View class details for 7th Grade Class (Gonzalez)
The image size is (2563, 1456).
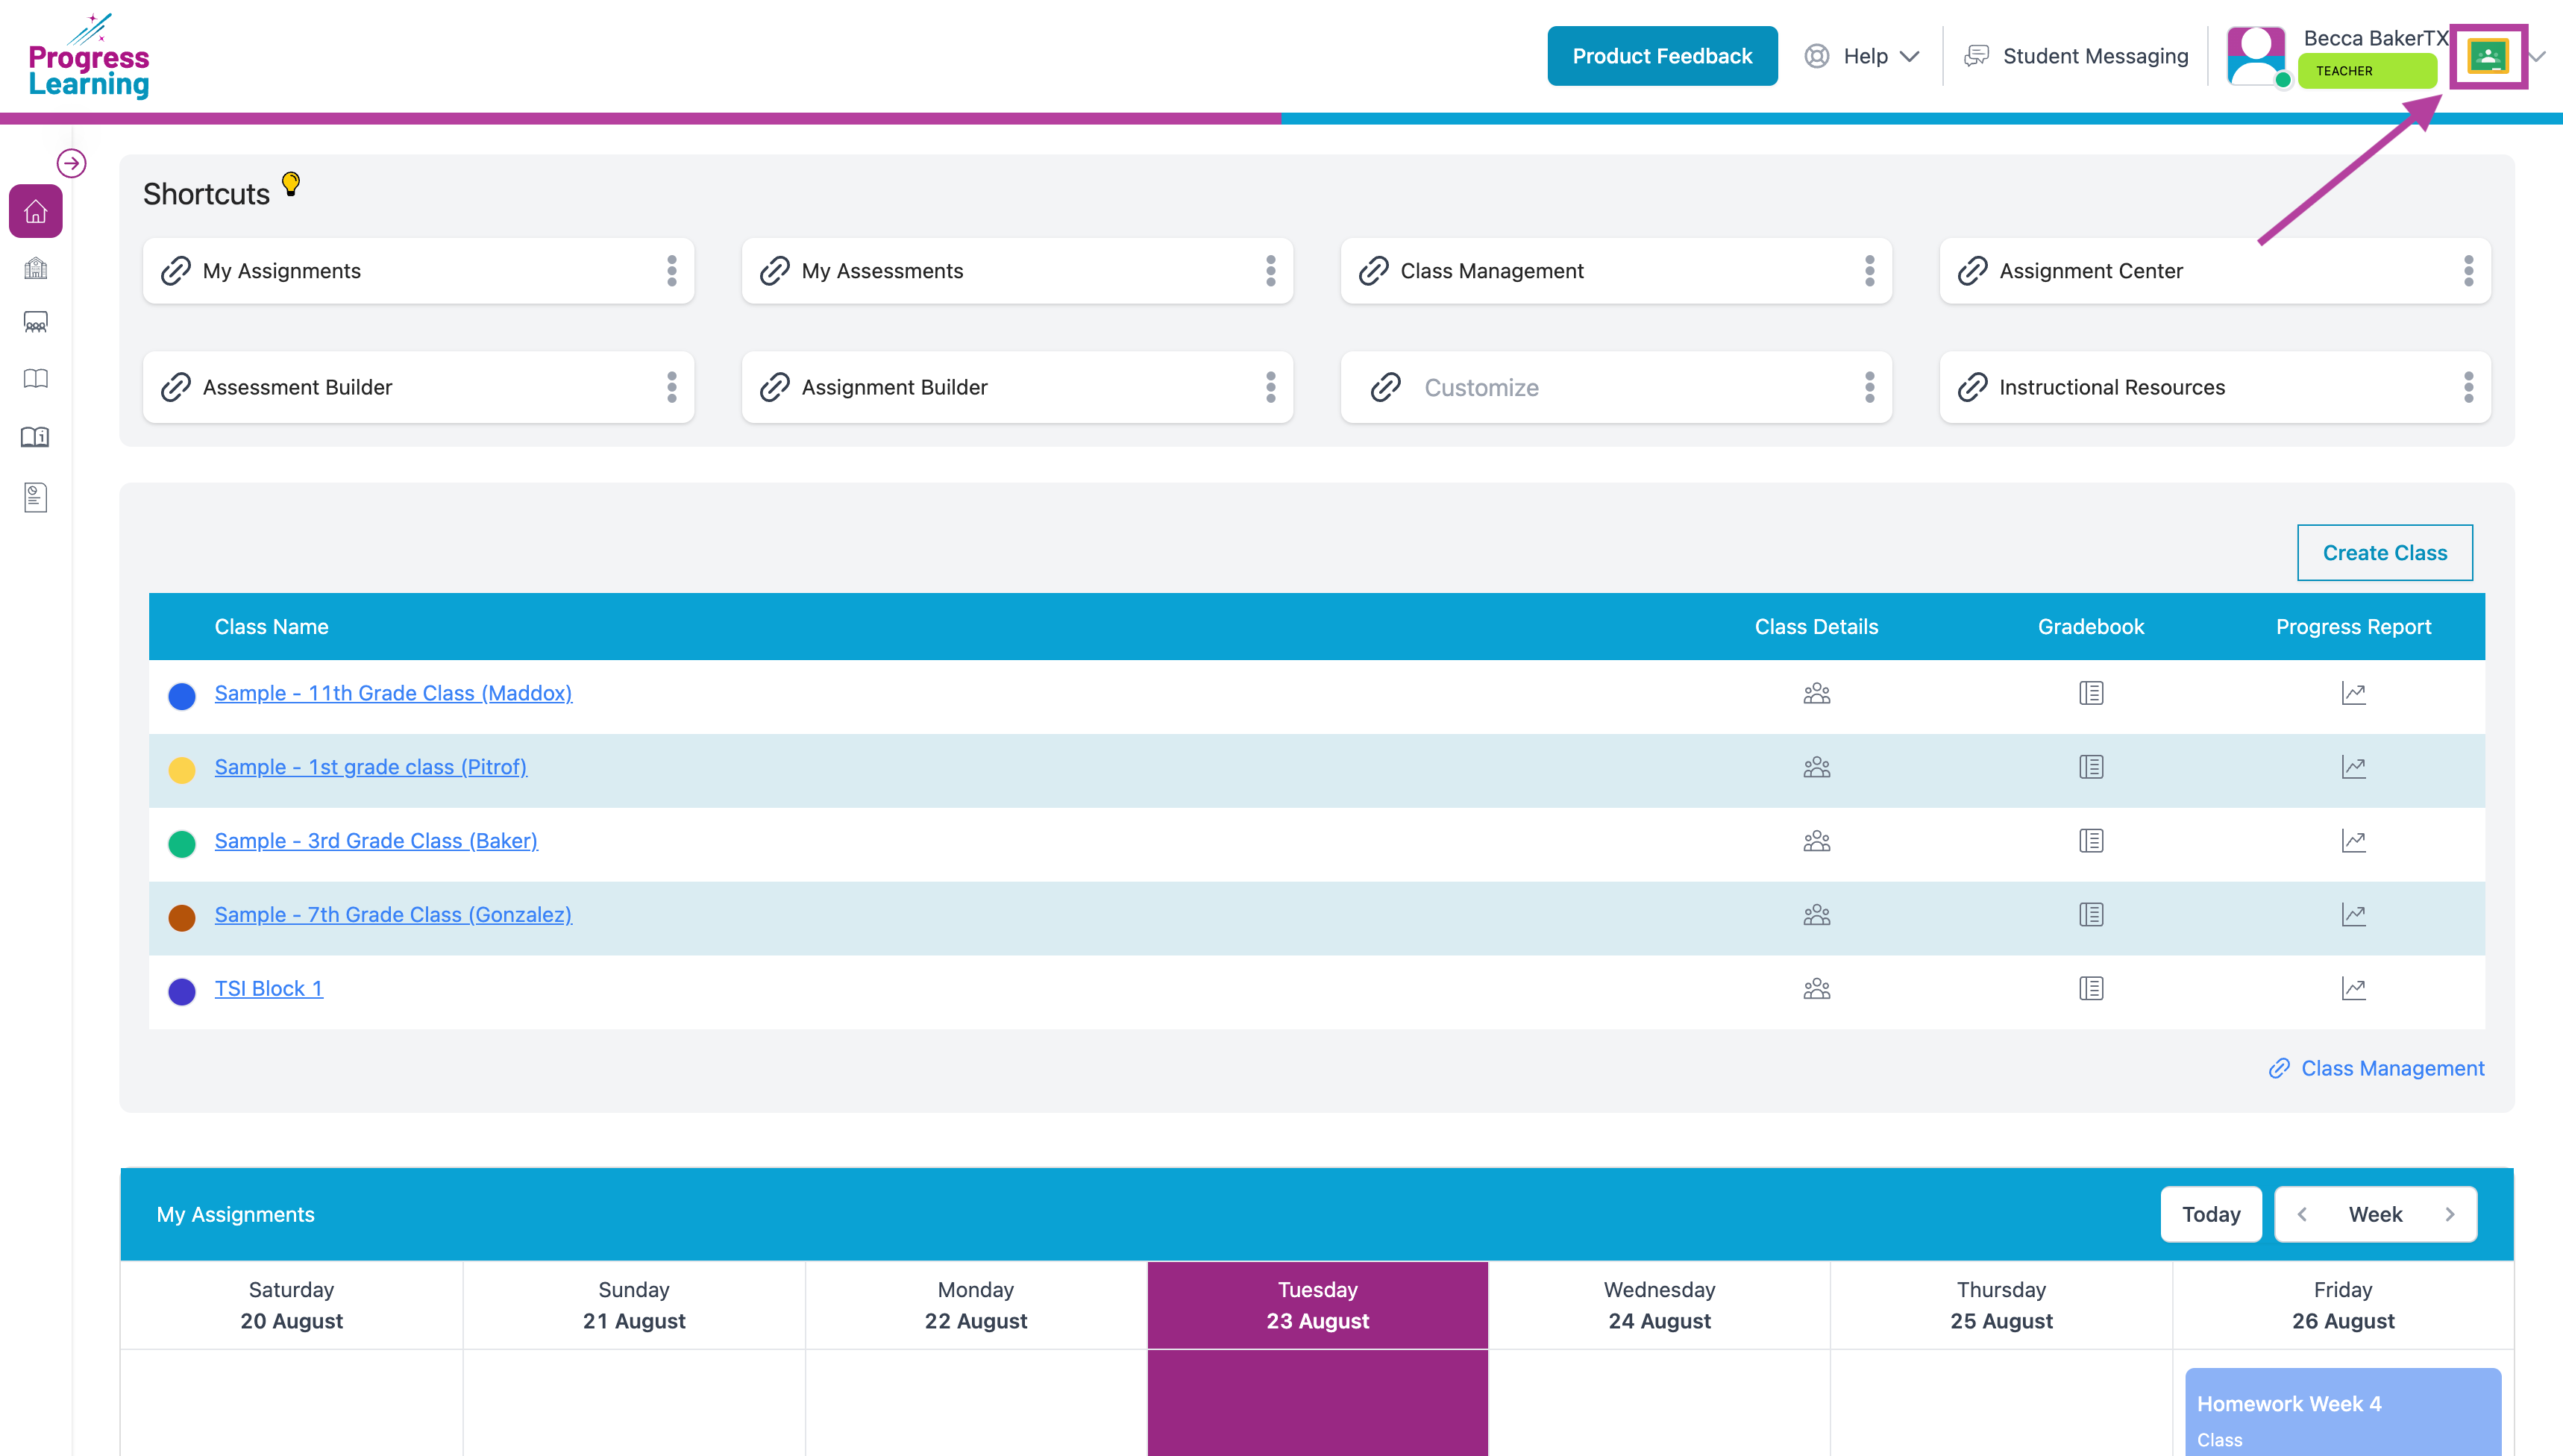tap(1817, 915)
